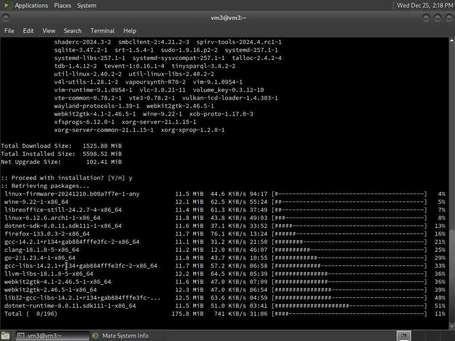Click the dotnet-runtime progress bar at 51%
The image size is (455, 341).
coord(349,305)
